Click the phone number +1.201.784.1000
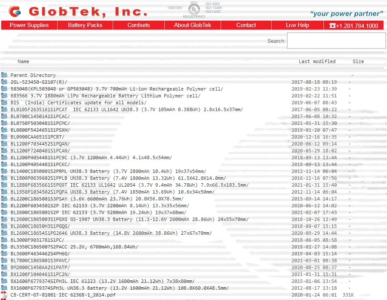This screenshot has width=387, height=300. [x=353, y=26]
